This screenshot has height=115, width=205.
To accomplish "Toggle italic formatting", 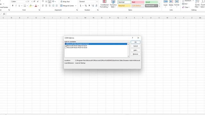I will (x=16, y=6).
